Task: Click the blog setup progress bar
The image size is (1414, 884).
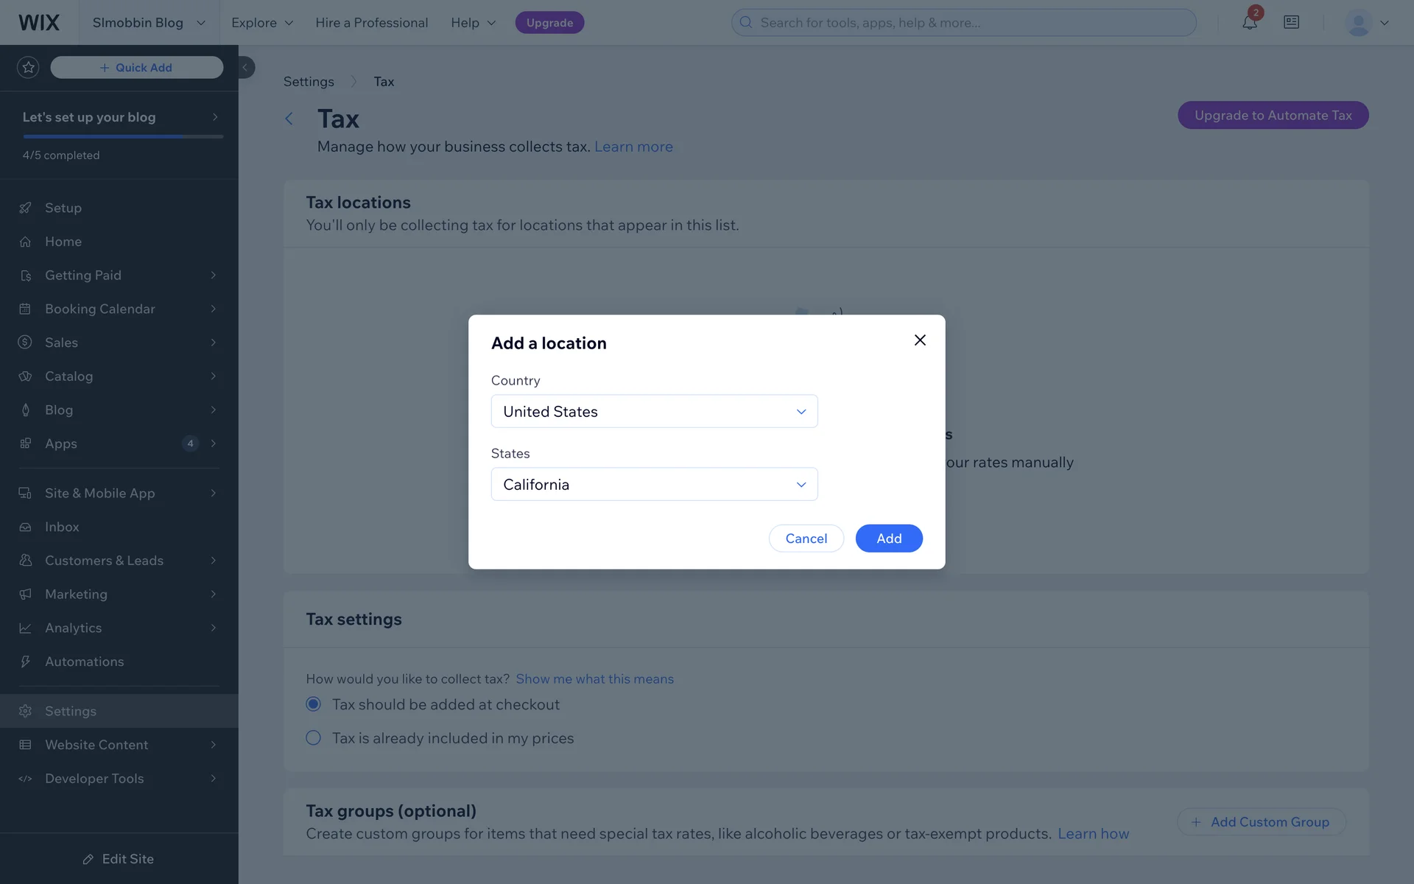Action: [x=123, y=136]
